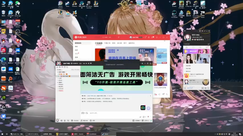This screenshot has height=136, width=243.
Task: Click the headset icon in YY bottom bar
Action: click(57, 120)
